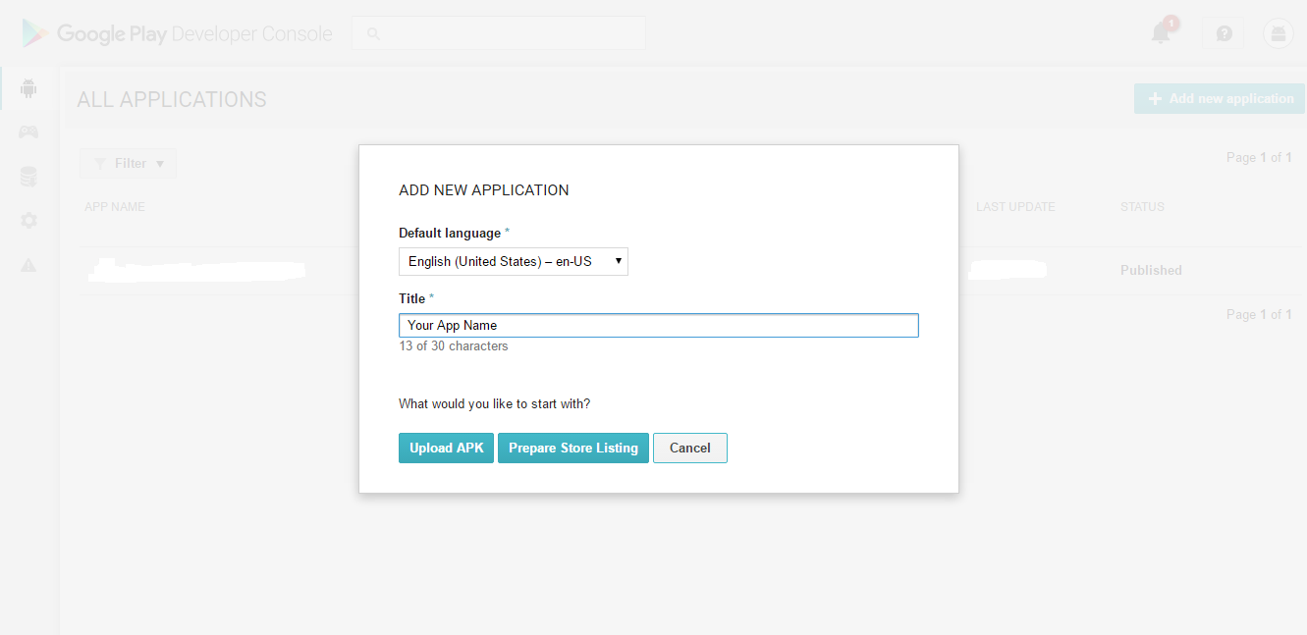Cancel the Add New Application dialog
Image resolution: width=1307 pixels, height=635 pixels.
pos(689,448)
